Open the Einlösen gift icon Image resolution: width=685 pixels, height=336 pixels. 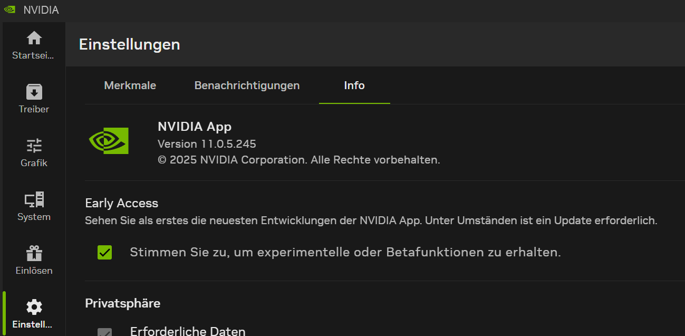(x=34, y=253)
